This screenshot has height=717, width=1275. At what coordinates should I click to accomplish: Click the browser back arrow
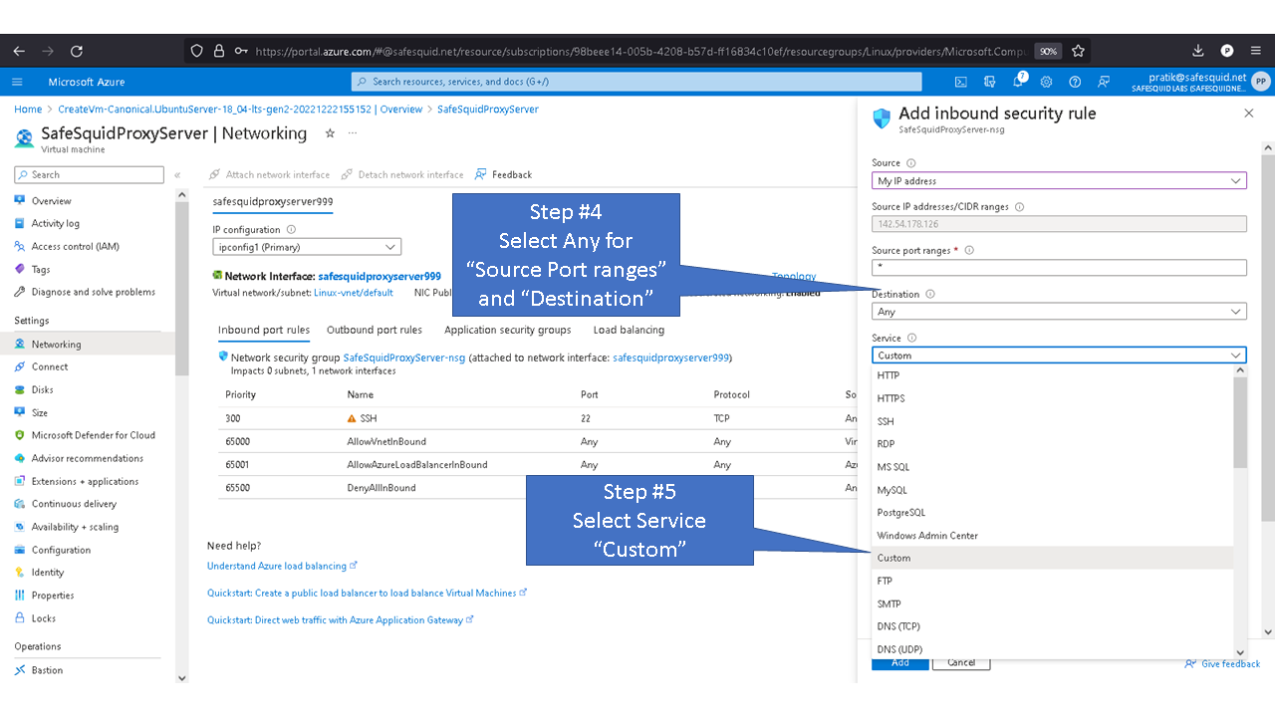tap(20, 51)
